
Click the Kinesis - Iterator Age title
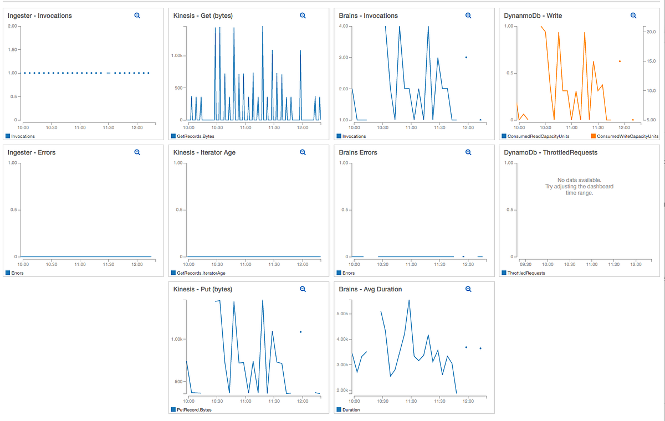point(204,152)
